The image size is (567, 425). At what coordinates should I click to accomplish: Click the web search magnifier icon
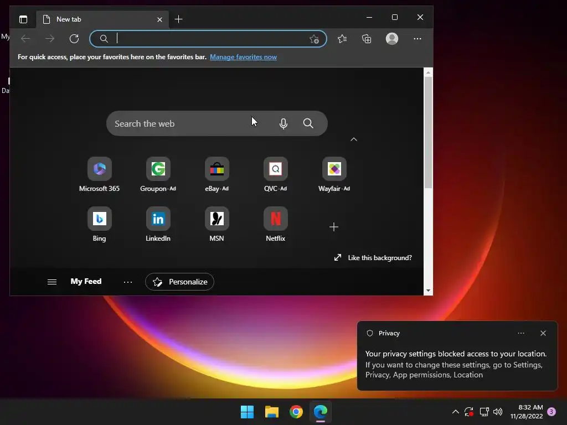coord(308,123)
